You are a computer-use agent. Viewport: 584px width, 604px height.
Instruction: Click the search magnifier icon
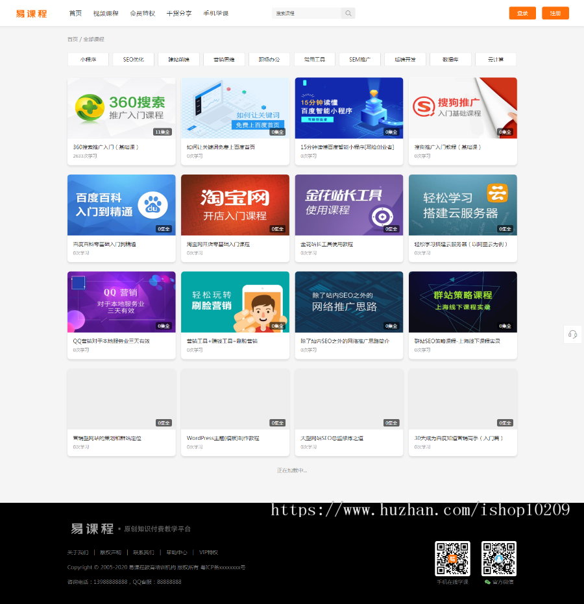coord(348,13)
